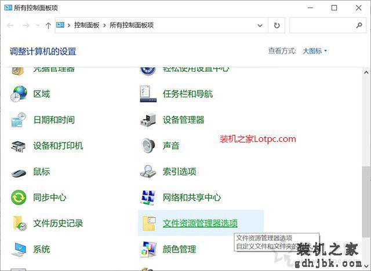Open the 系统 link
The image size is (371, 271).
point(42,249)
